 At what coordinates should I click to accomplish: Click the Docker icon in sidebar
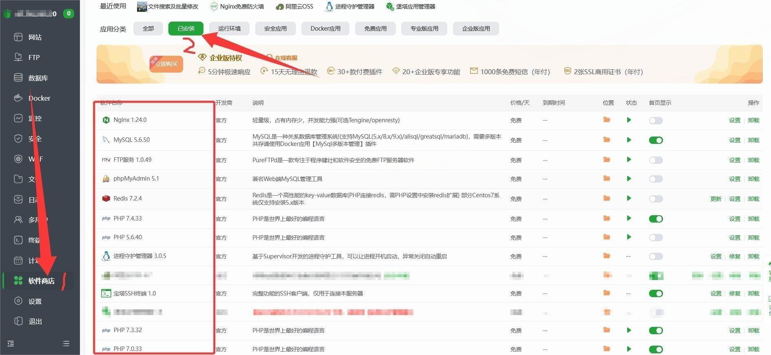click(x=18, y=98)
